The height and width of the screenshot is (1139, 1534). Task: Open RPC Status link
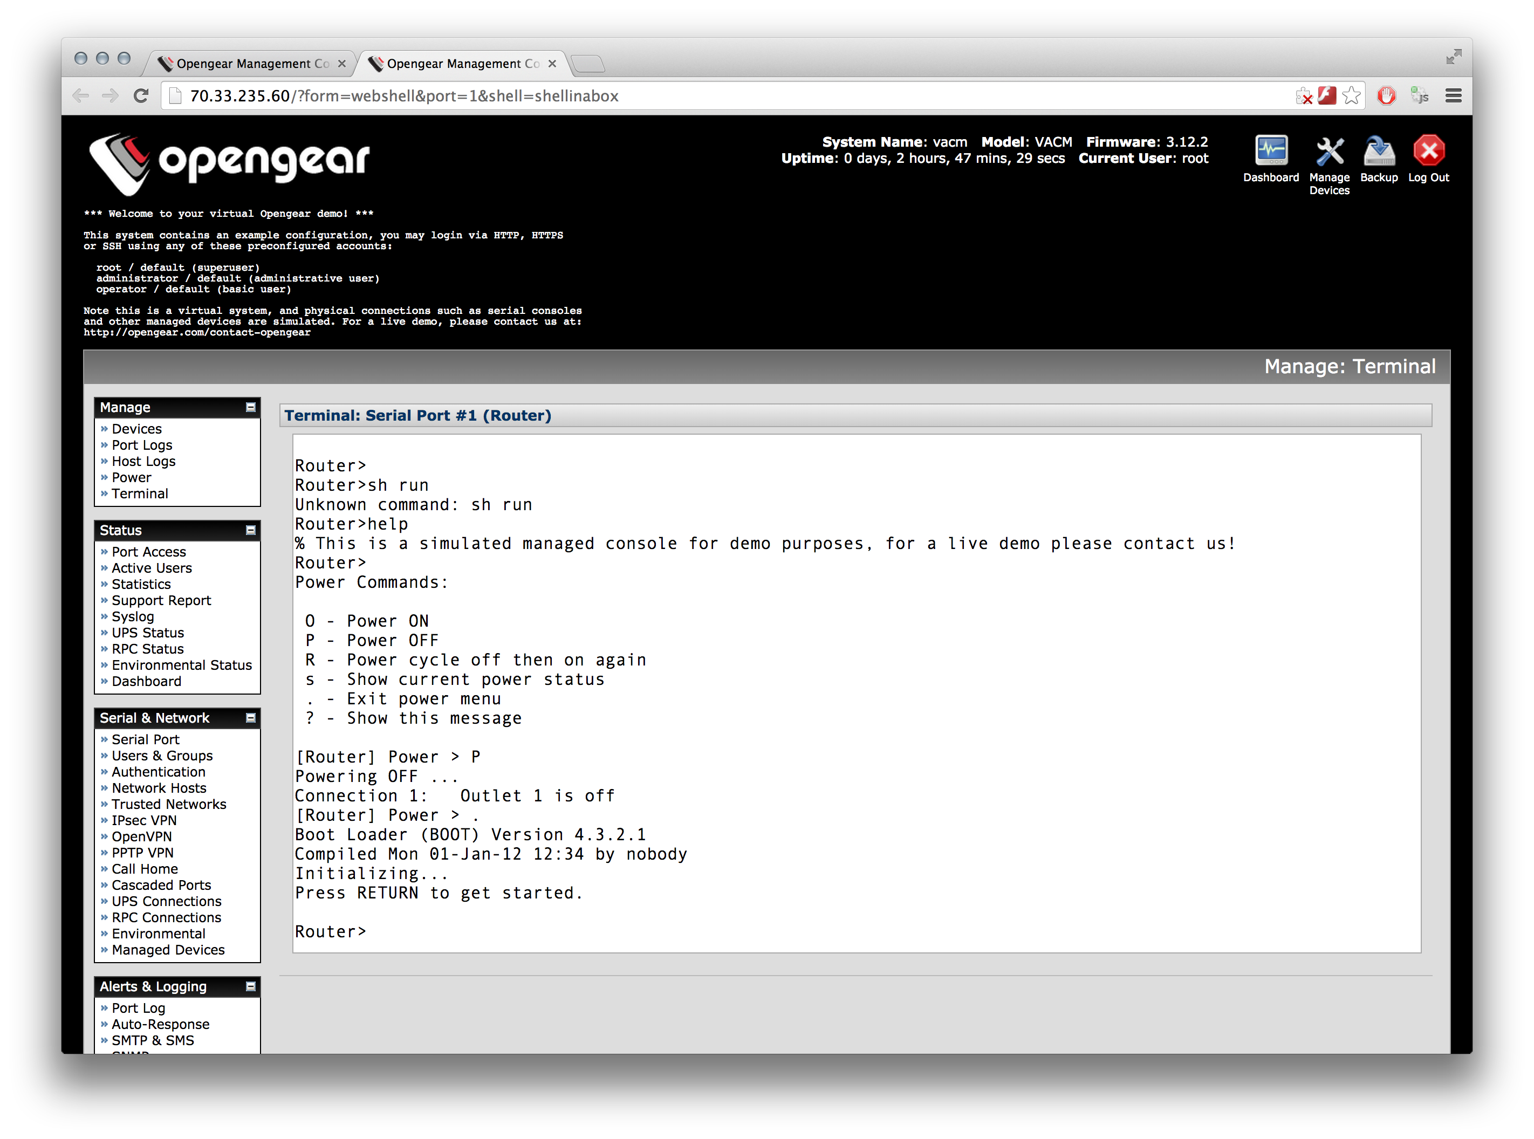pyautogui.click(x=148, y=649)
